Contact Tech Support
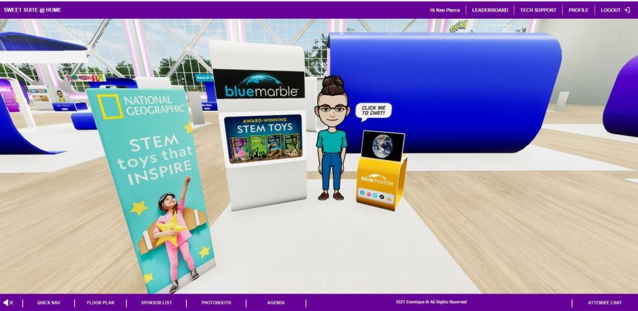Image resolution: width=638 pixels, height=311 pixels. pos(539,10)
